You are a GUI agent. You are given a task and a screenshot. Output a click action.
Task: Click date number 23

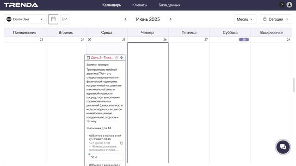click(41, 40)
